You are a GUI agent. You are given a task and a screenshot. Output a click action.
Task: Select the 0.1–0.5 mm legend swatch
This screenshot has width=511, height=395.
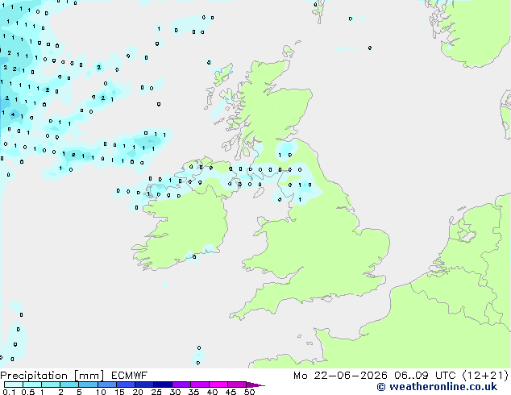pyautogui.click(x=14, y=385)
